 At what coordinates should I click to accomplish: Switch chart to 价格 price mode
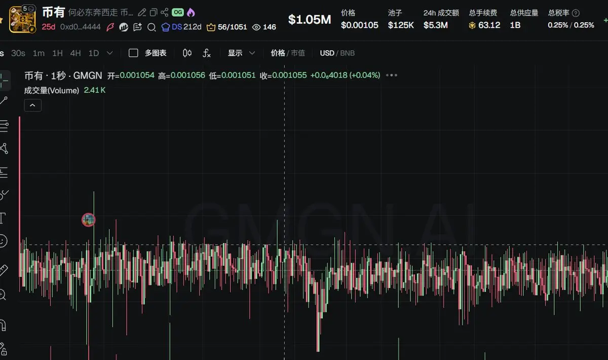278,53
